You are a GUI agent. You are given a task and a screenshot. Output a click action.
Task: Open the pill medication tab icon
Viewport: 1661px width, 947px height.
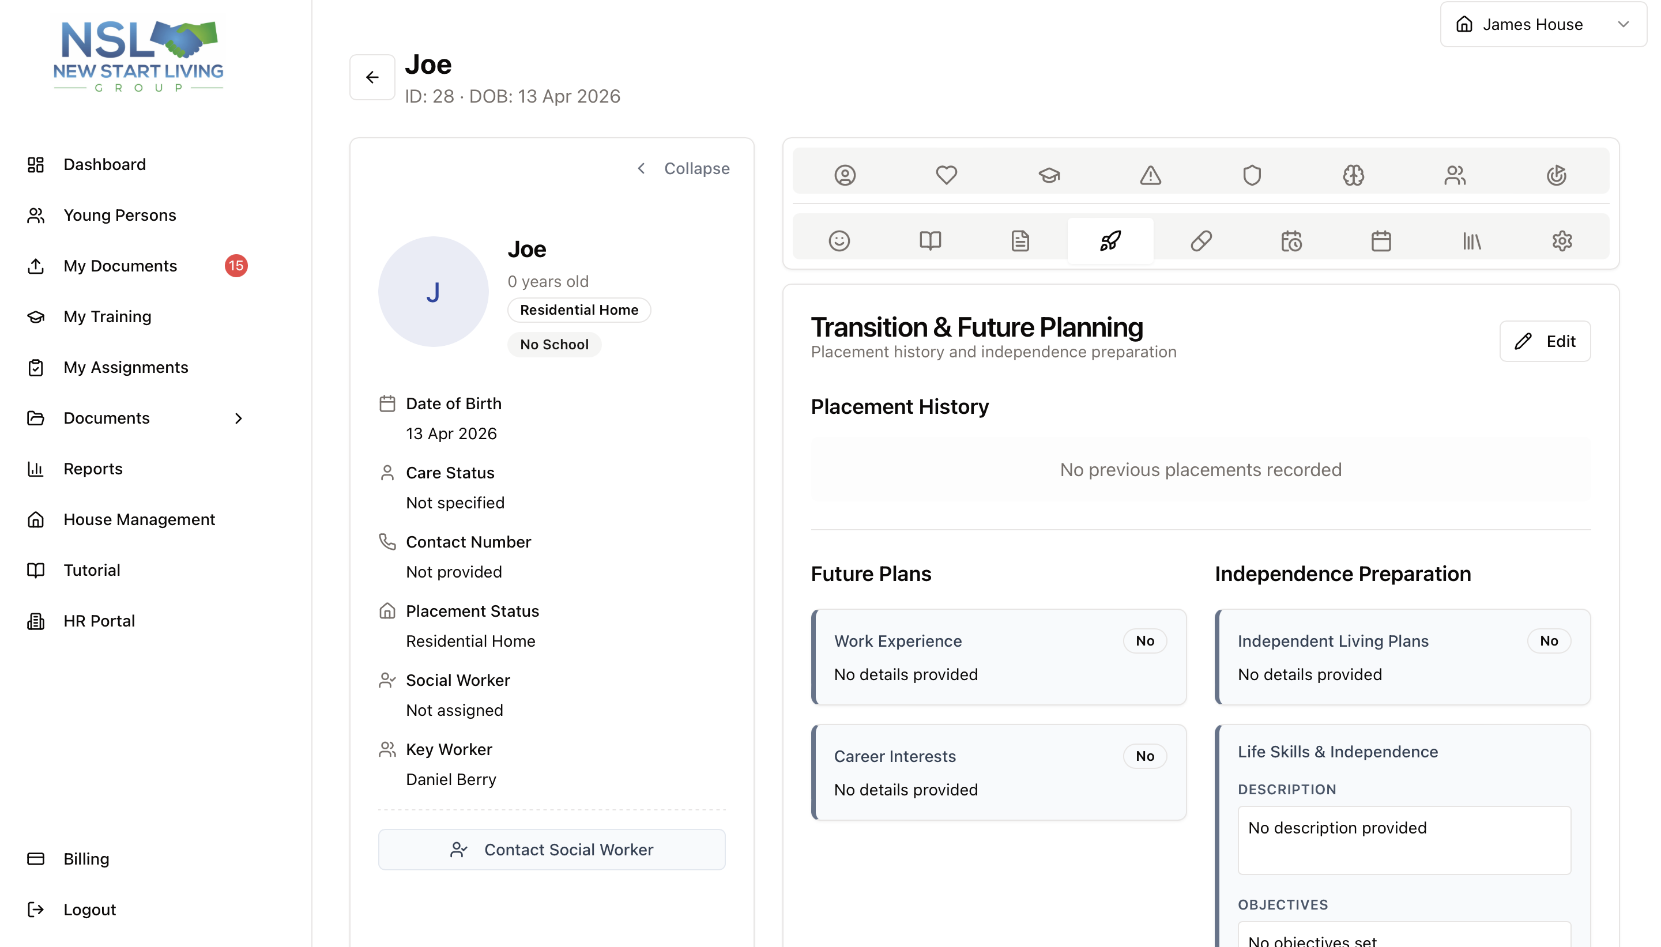(x=1201, y=241)
